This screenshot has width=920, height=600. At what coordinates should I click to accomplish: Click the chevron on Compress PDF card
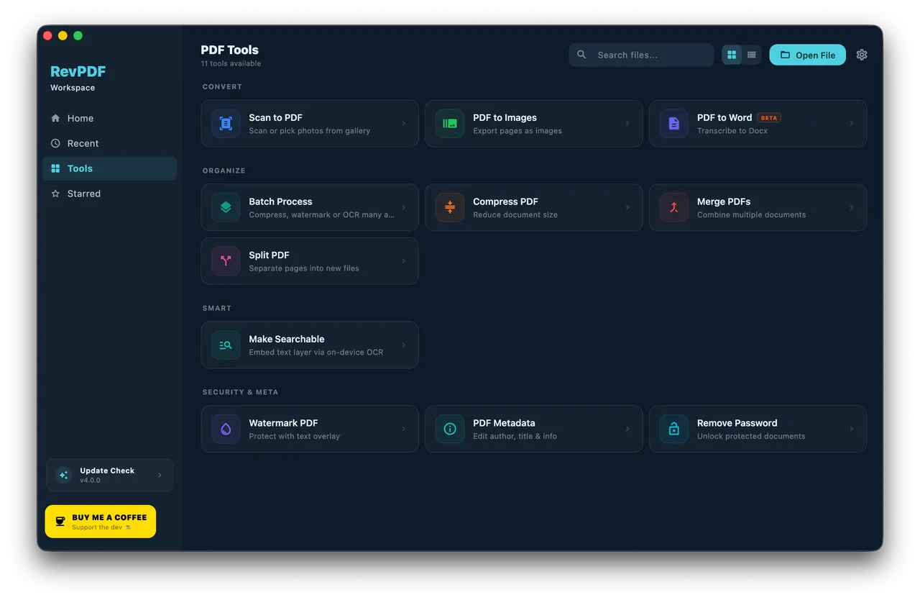(627, 207)
